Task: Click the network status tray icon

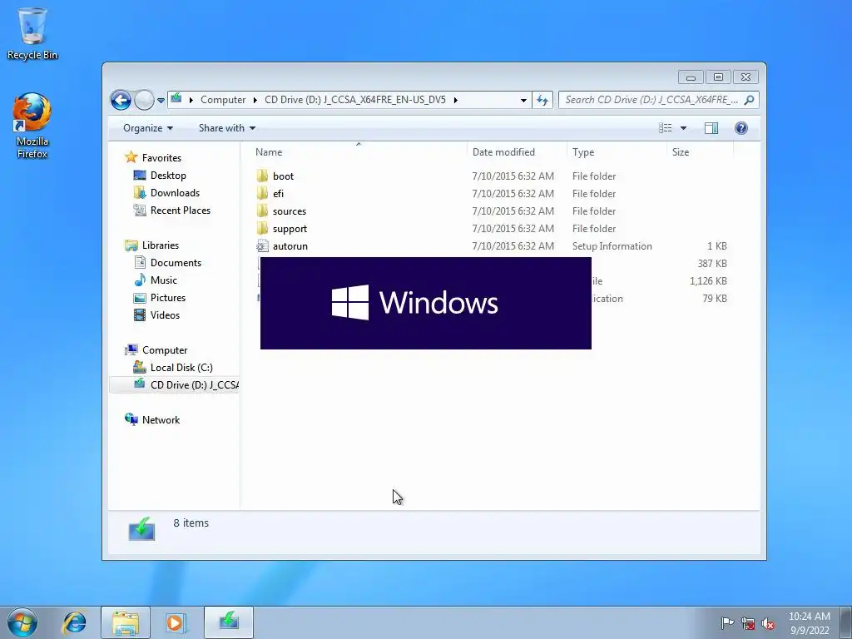Action: click(x=748, y=623)
